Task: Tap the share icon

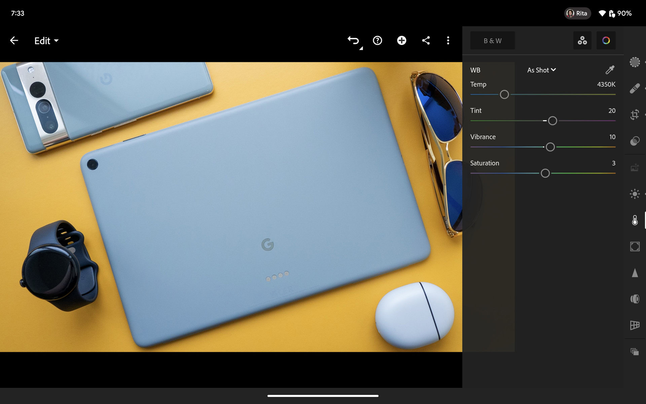Action: tap(426, 41)
